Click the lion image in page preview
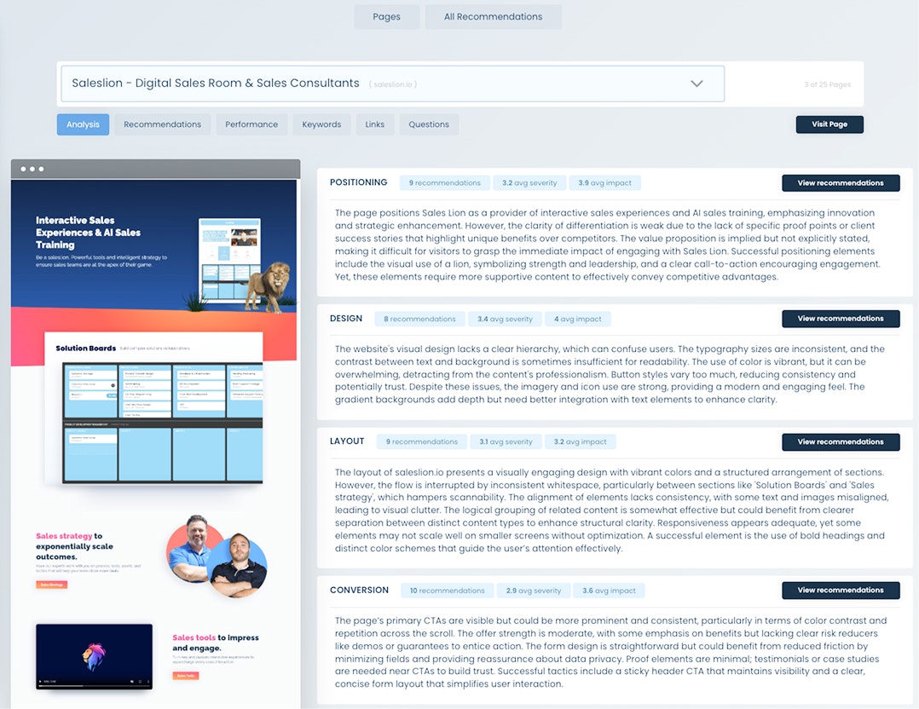This screenshot has height=709, width=919. (268, 286)
